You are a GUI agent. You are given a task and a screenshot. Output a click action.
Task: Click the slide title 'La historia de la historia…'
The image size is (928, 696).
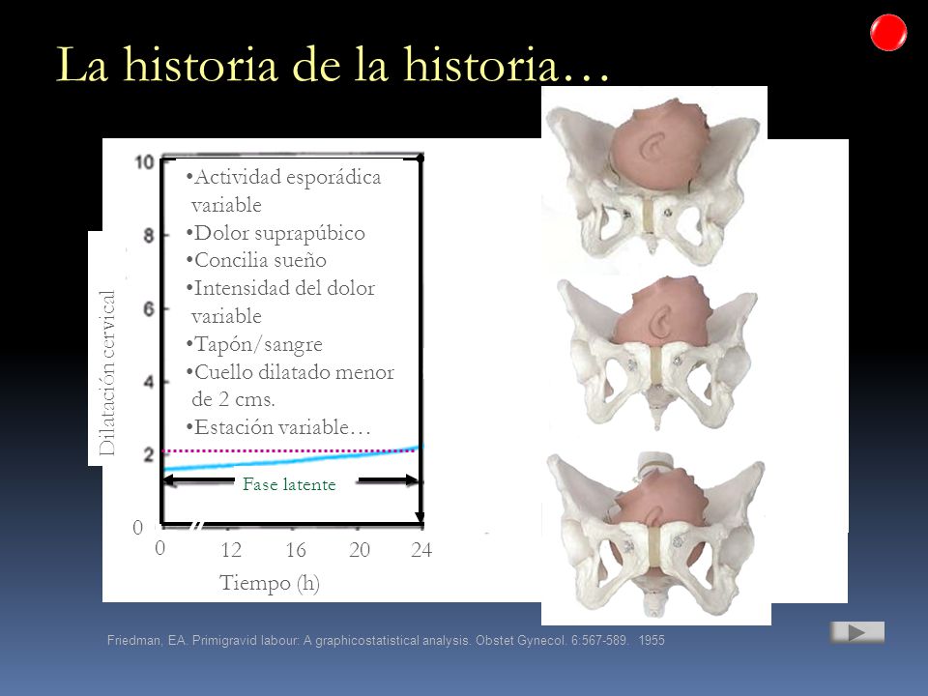333,64
